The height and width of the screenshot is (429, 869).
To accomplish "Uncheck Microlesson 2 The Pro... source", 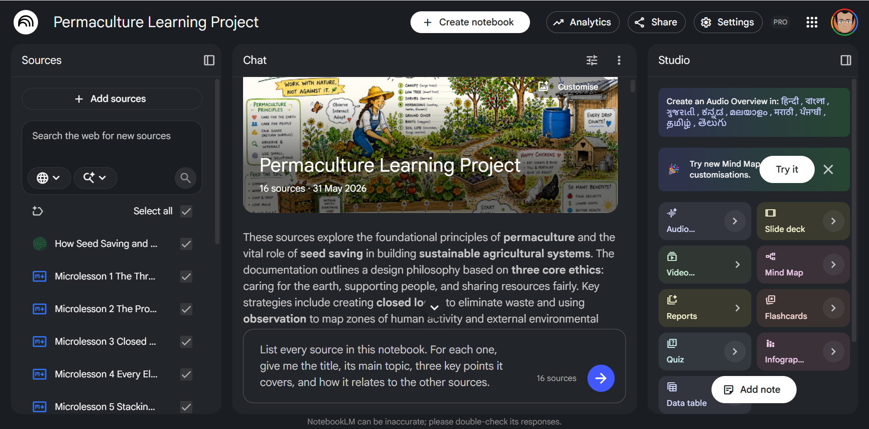I will (x=186, y=309).
